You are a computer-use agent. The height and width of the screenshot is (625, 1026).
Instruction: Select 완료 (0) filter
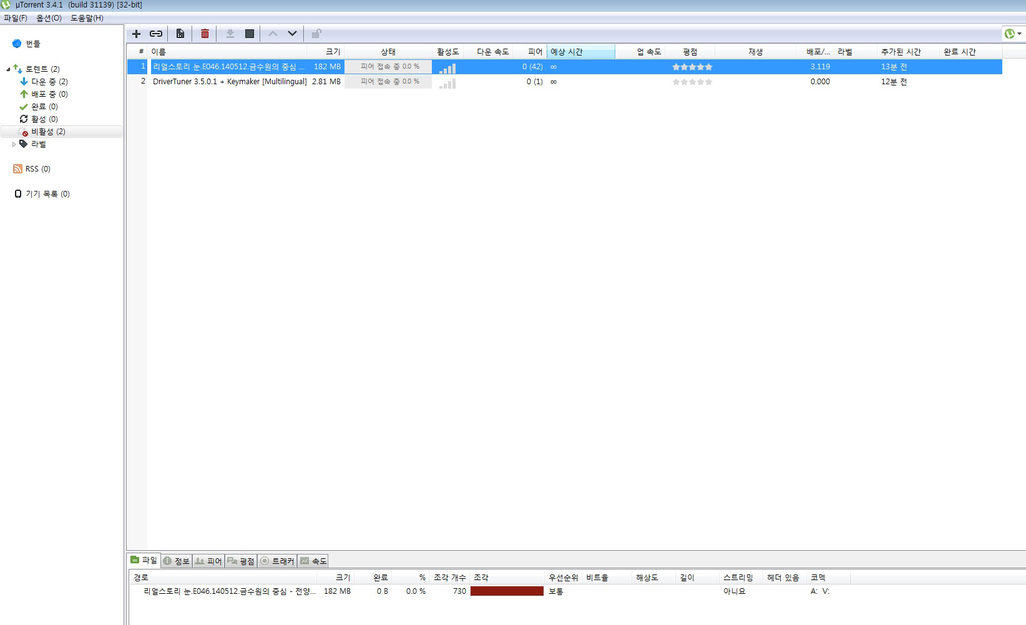pos(44,107)
